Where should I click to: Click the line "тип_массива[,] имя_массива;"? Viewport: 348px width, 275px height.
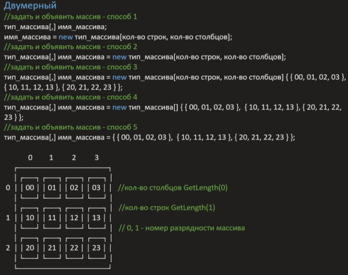(x=55, y=27)
